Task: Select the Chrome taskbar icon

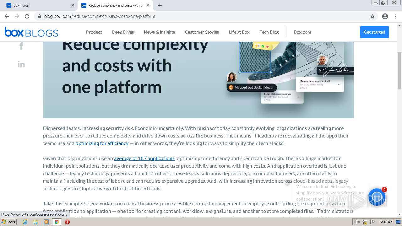Action: tap(57, 222)
